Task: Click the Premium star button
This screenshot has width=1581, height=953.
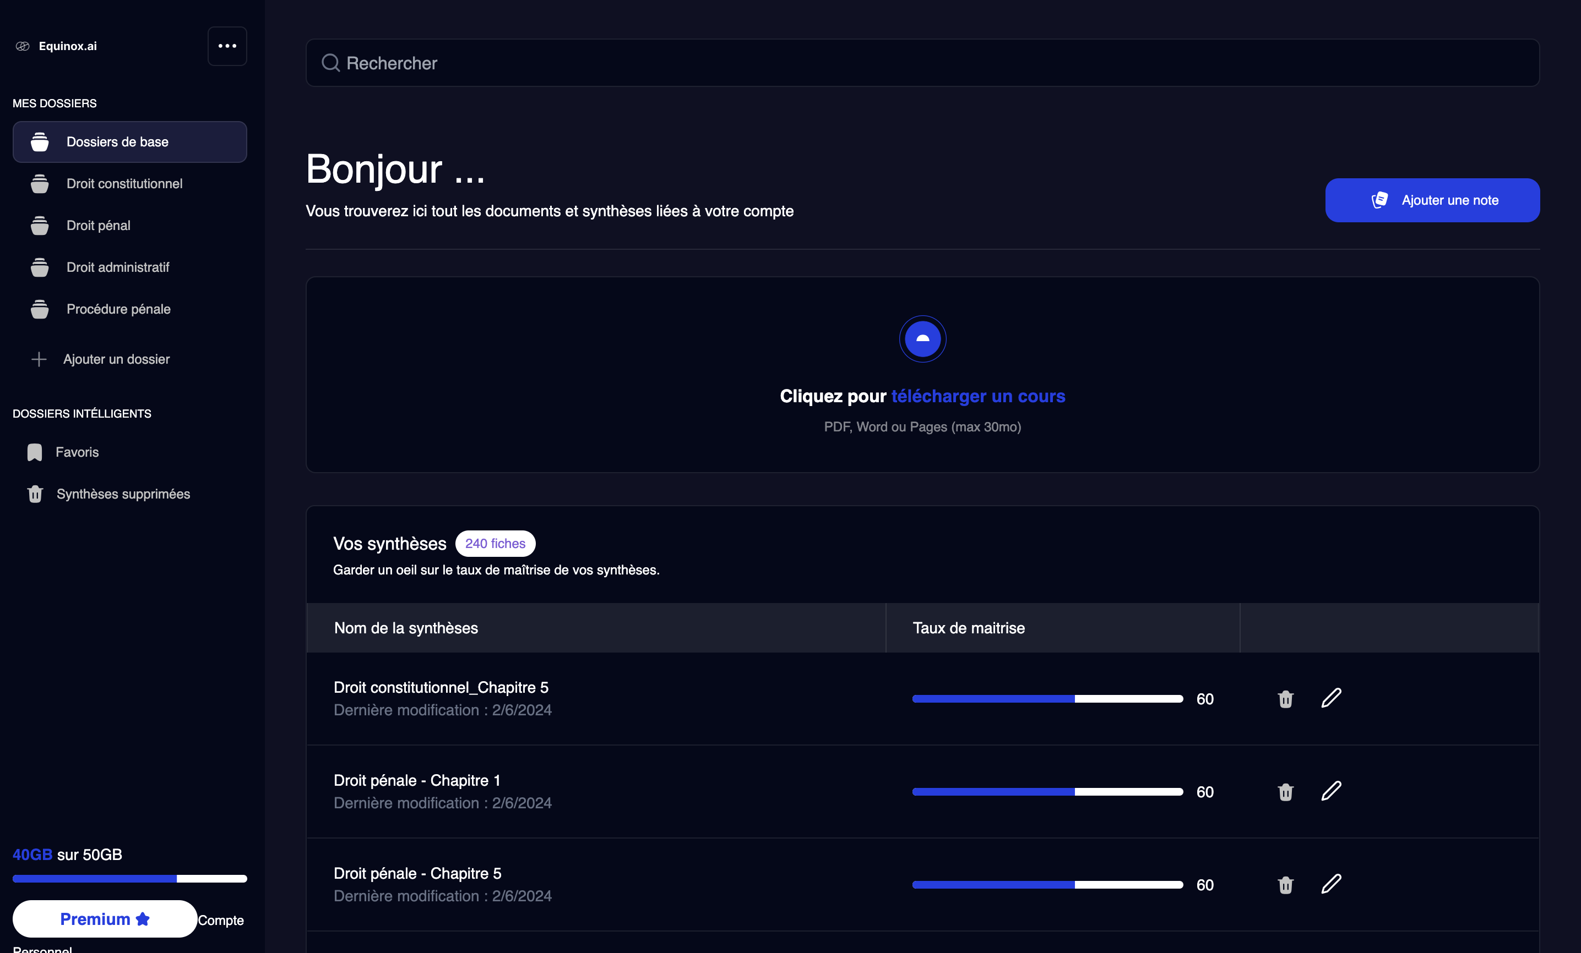Action: (x=105, y=919)
